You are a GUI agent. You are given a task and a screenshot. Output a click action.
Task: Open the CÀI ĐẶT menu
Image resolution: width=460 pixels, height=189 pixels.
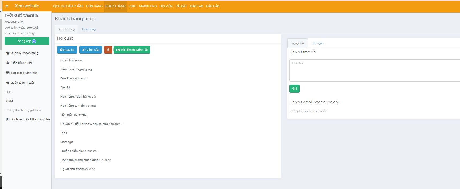[181, 6]
